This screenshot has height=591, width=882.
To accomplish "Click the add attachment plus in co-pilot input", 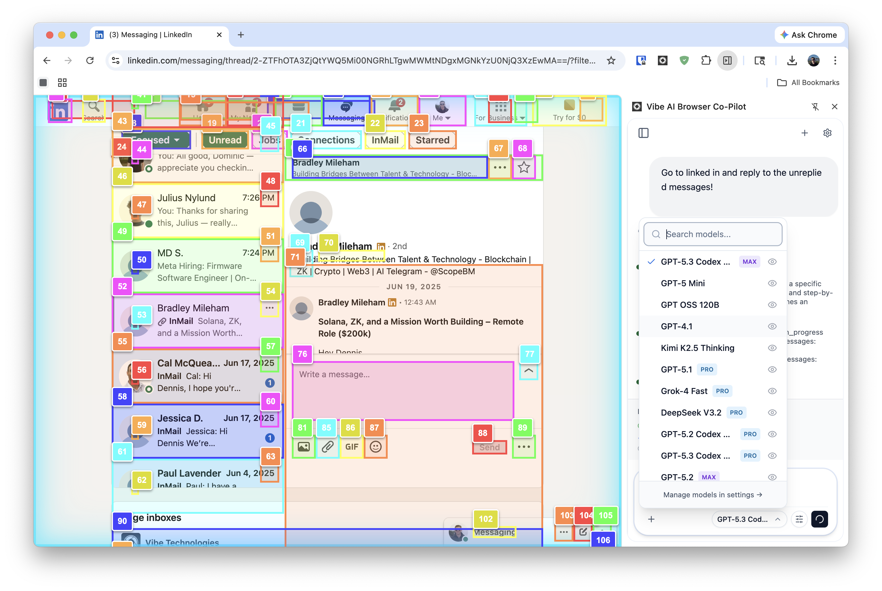I will click(651, 519).
